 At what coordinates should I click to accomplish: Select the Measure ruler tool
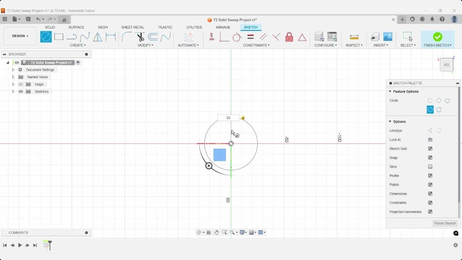(354, 37)
